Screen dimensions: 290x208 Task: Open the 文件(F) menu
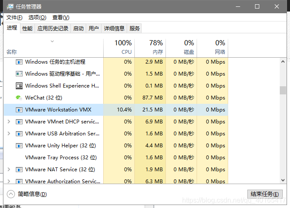pos(14,18)
